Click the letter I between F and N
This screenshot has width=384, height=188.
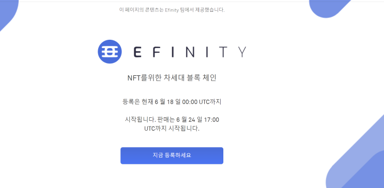pos(173,52)
